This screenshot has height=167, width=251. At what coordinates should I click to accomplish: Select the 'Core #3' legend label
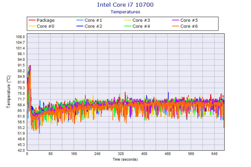[141, 20]
